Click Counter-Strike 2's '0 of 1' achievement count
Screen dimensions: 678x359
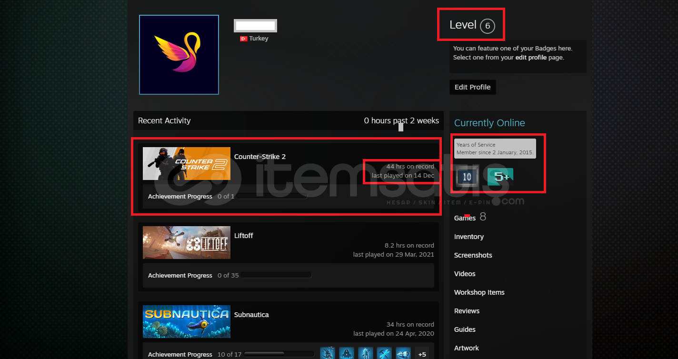tap(226, 196)
